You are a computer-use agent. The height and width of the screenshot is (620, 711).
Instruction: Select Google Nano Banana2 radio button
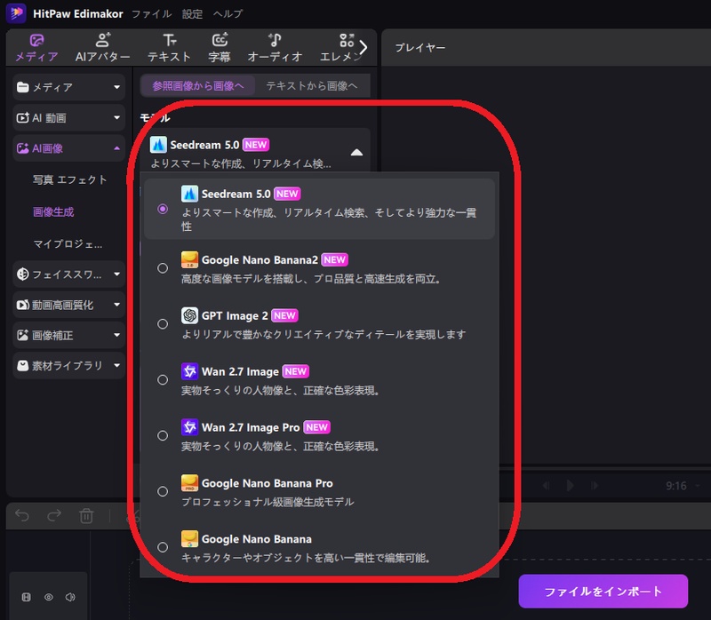coord(163,268)
